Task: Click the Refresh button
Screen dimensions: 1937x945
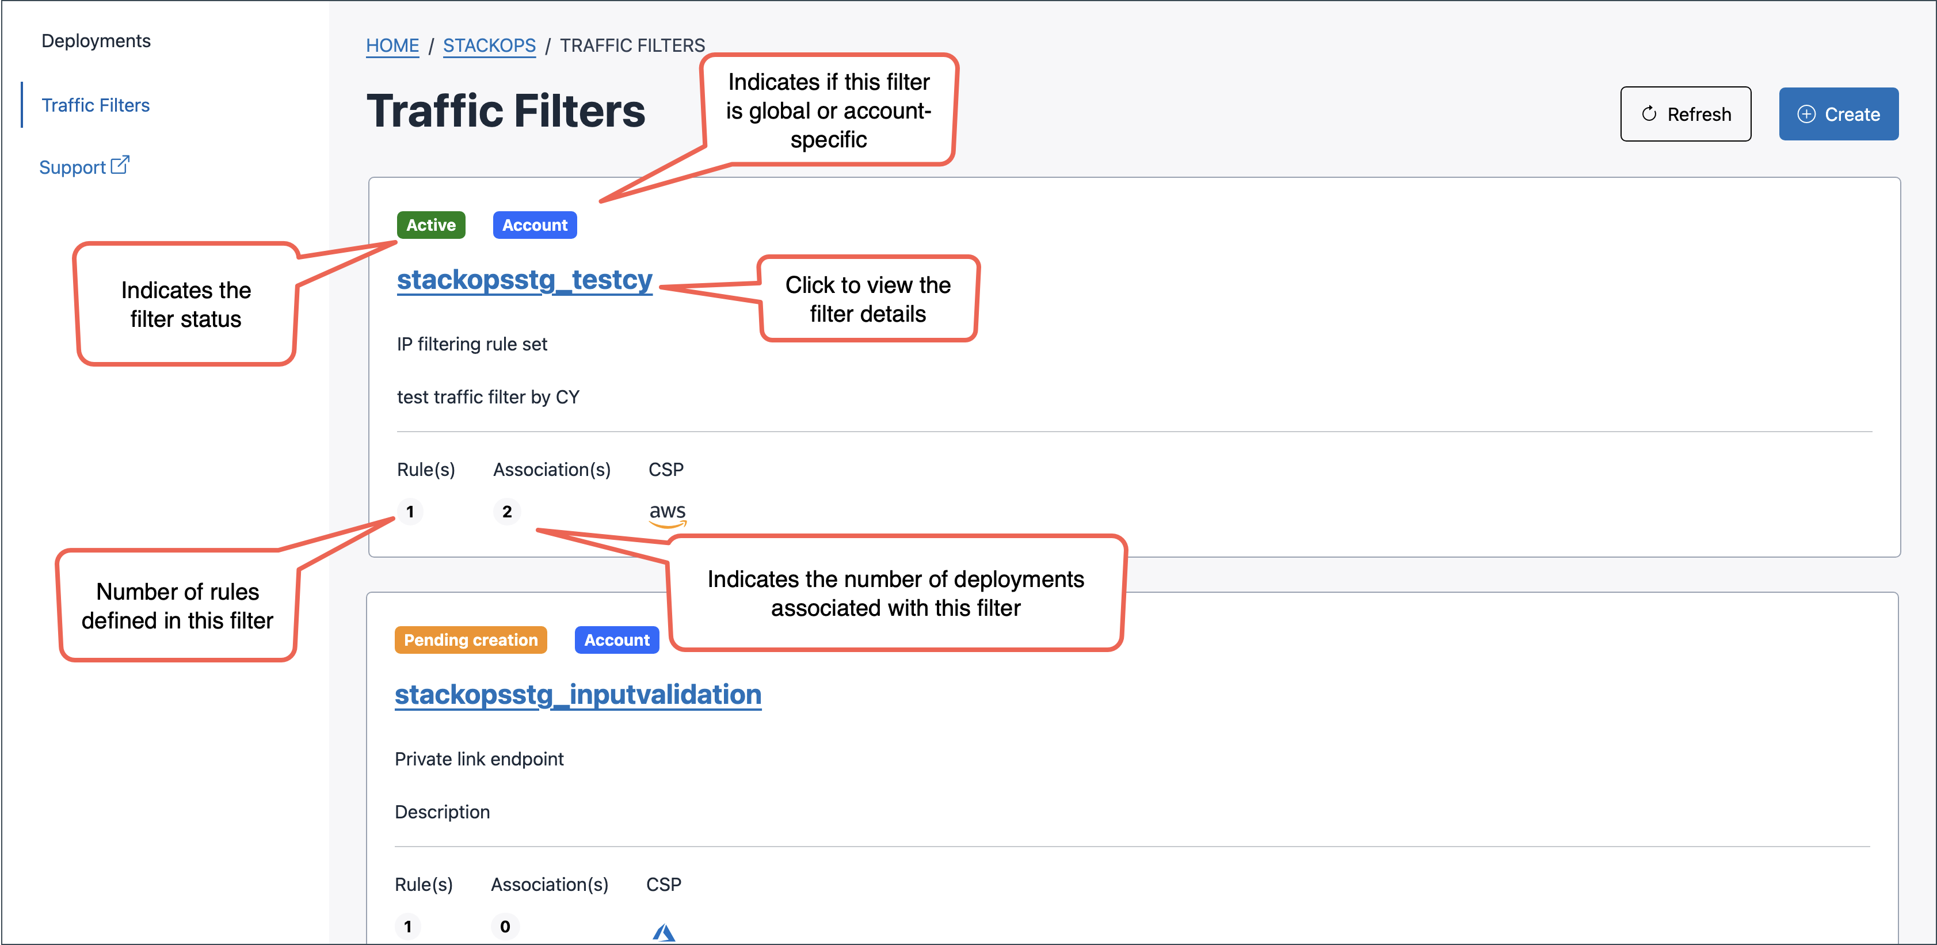Action: [1685, 115]
